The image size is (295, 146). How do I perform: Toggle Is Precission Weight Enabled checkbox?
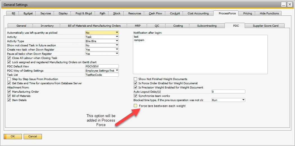(135, 87)
